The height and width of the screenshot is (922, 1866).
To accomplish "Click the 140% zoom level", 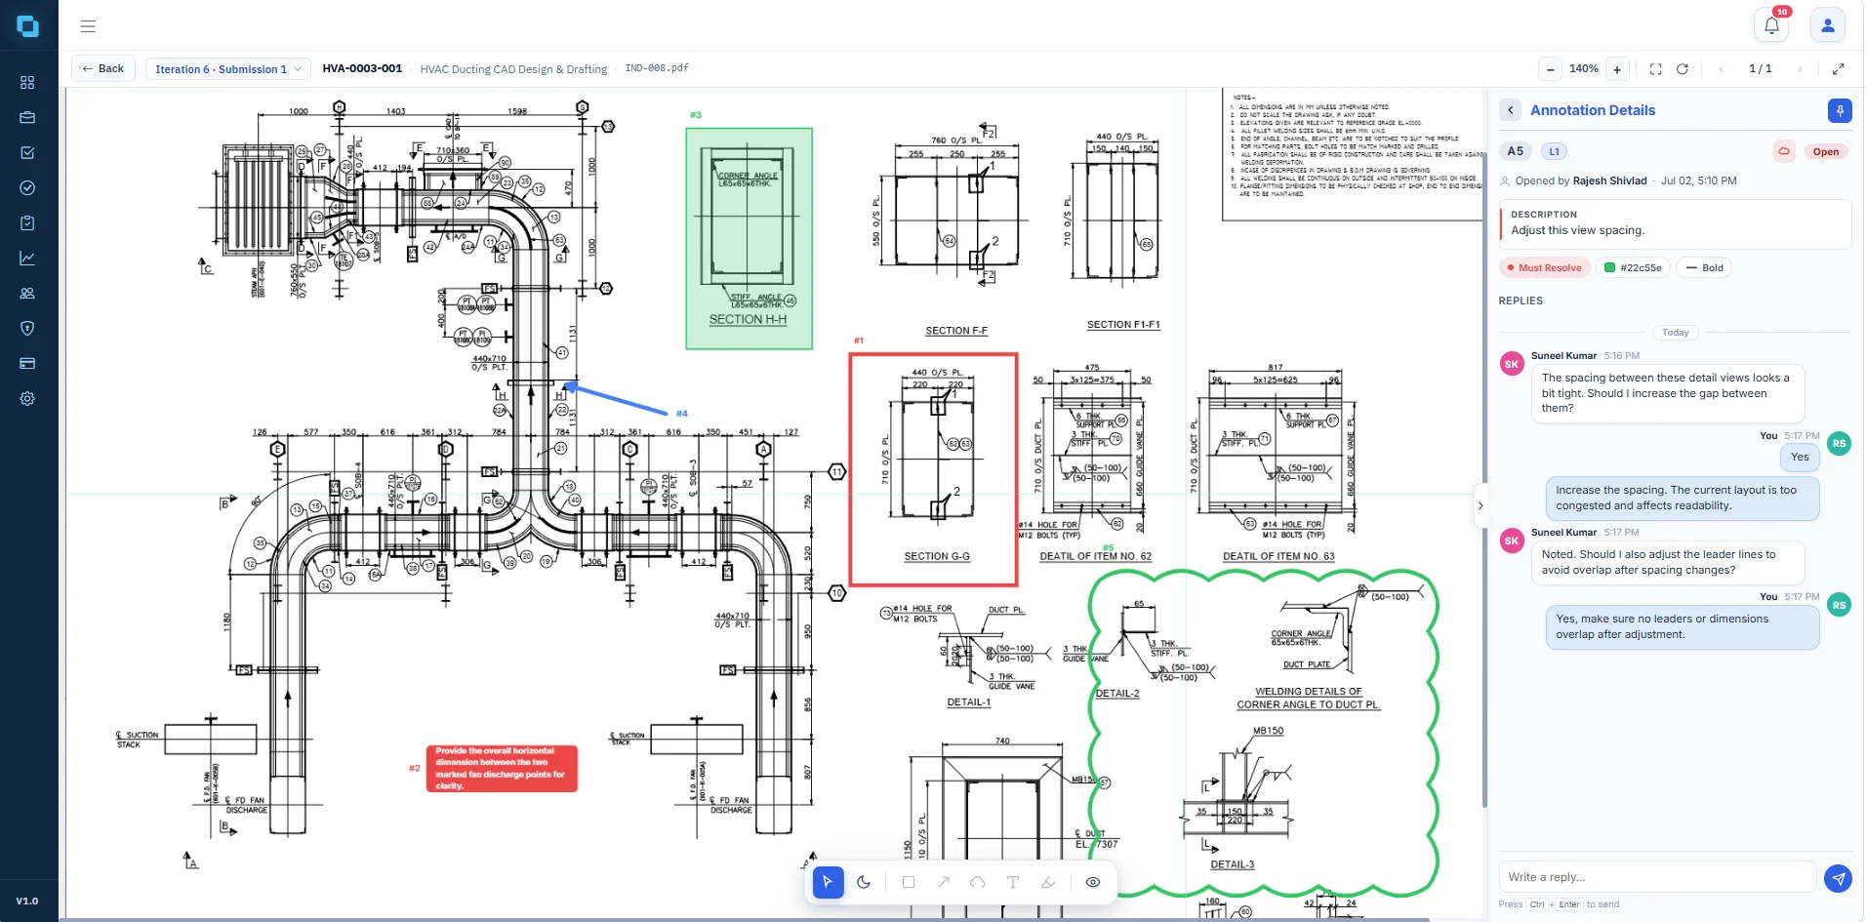I will click(1583, 68).
